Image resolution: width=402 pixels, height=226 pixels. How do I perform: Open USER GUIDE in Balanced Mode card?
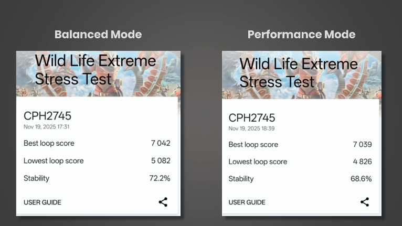pos(43,202)
